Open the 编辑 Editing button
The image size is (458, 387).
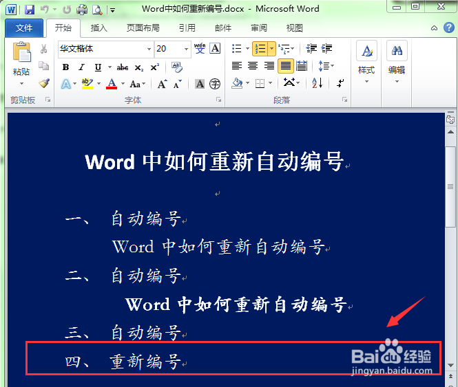(x=397, y=63)
